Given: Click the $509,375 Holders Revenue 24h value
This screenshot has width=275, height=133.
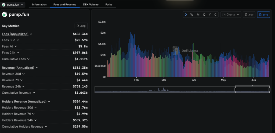Looking at the screenshot, I should tap(80, 120).
